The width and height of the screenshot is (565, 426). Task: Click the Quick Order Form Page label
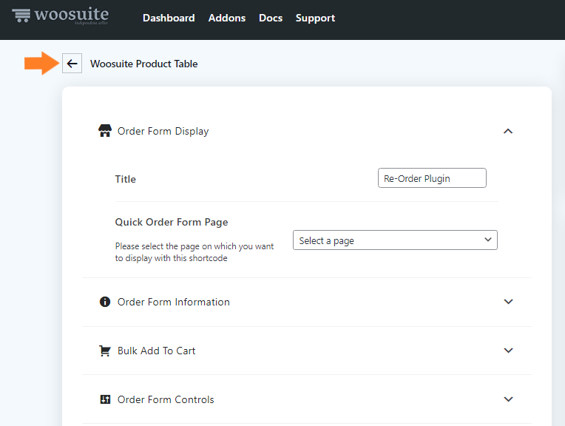172,222
